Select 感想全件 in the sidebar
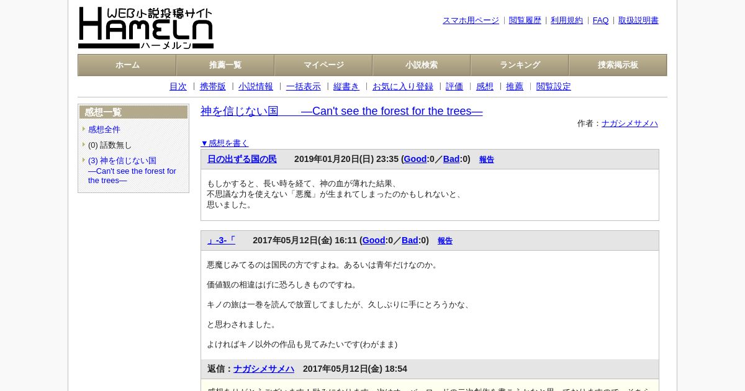The width and height of the screenshot is (745, 391). coord(104,130)
